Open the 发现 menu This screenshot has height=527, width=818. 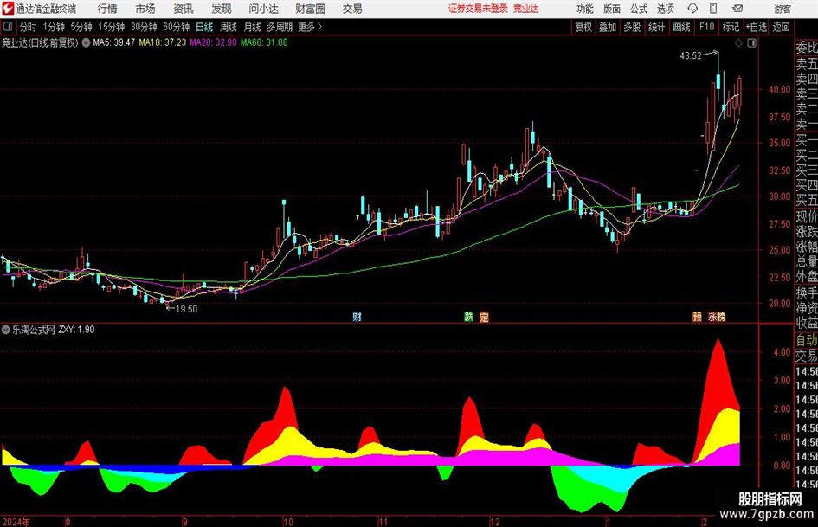point(222,9)
